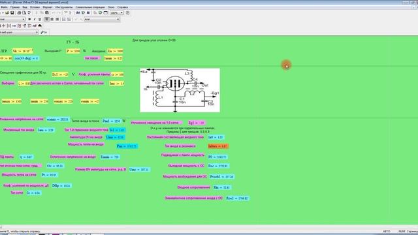Open the graph palette from the math toolbar
Screen dimensions: 418x235
[4, 25]
